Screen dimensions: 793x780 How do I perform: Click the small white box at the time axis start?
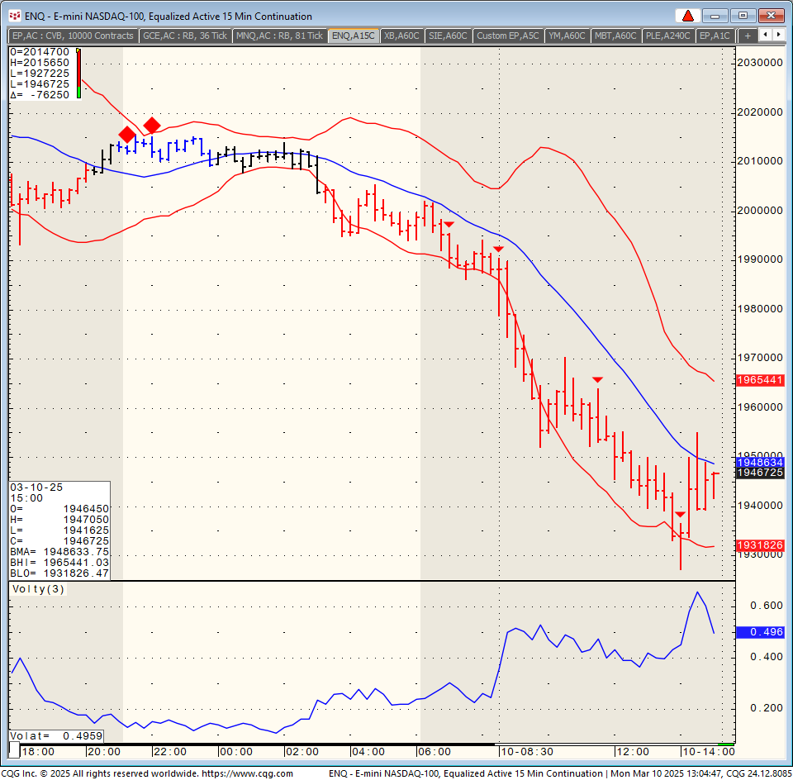15,750
